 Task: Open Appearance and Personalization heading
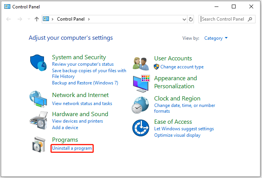pos(176,82)
